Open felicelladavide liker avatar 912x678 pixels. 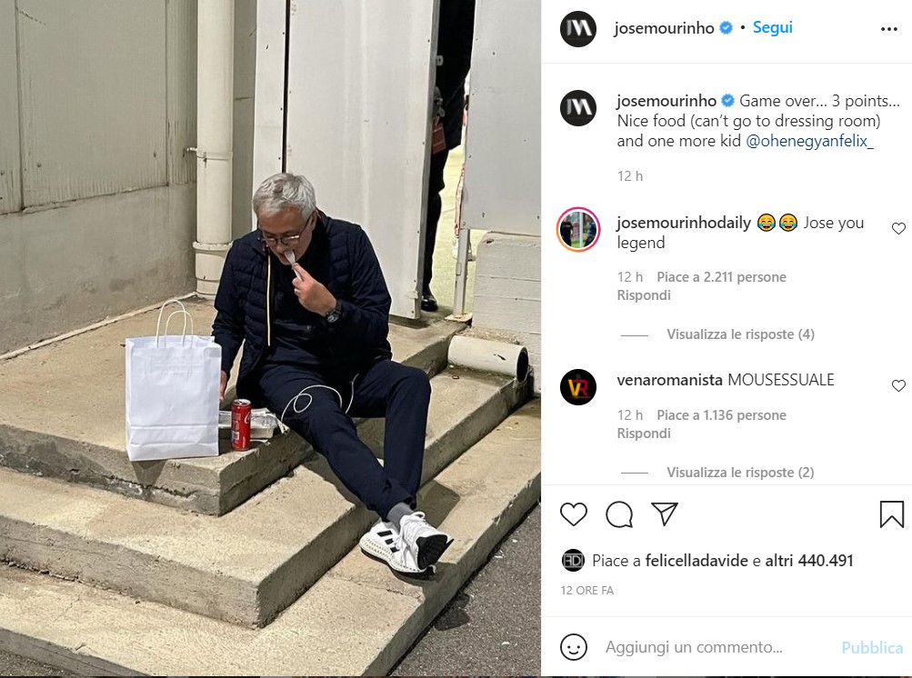pos(573,561)
